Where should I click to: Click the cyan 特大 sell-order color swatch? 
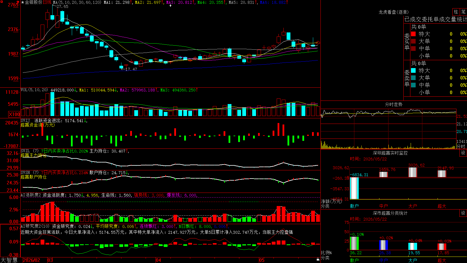[413, 70]
